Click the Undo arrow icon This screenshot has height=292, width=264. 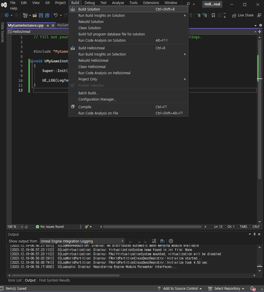pos(56,15)
